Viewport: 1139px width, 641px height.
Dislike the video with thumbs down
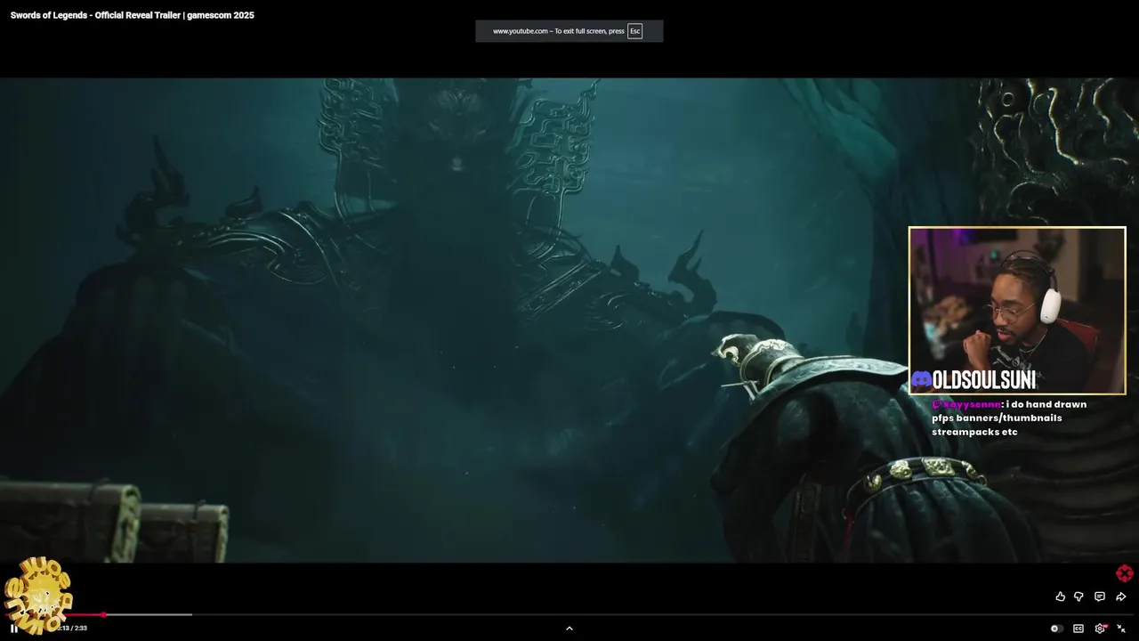coord(1078,596)
